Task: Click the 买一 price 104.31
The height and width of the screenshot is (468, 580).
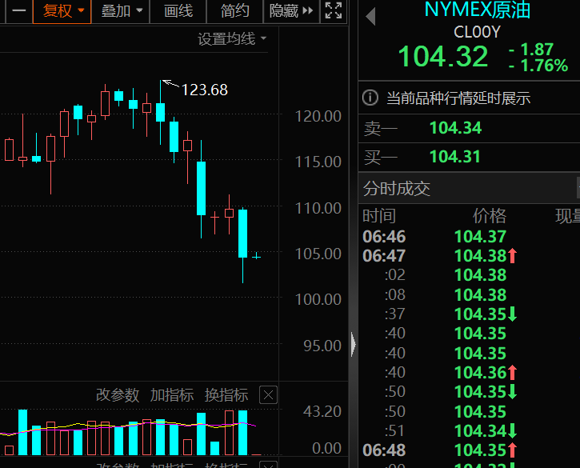Action: 455,157
